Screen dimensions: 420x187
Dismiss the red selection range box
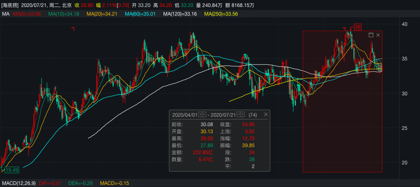coord(378,35)
